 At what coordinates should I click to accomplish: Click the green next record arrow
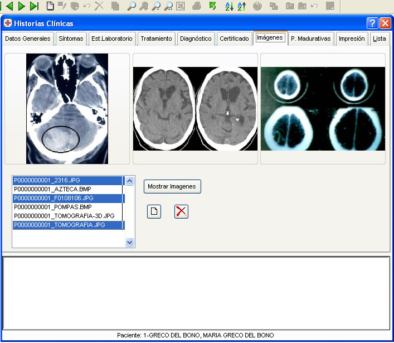[21, 6]
